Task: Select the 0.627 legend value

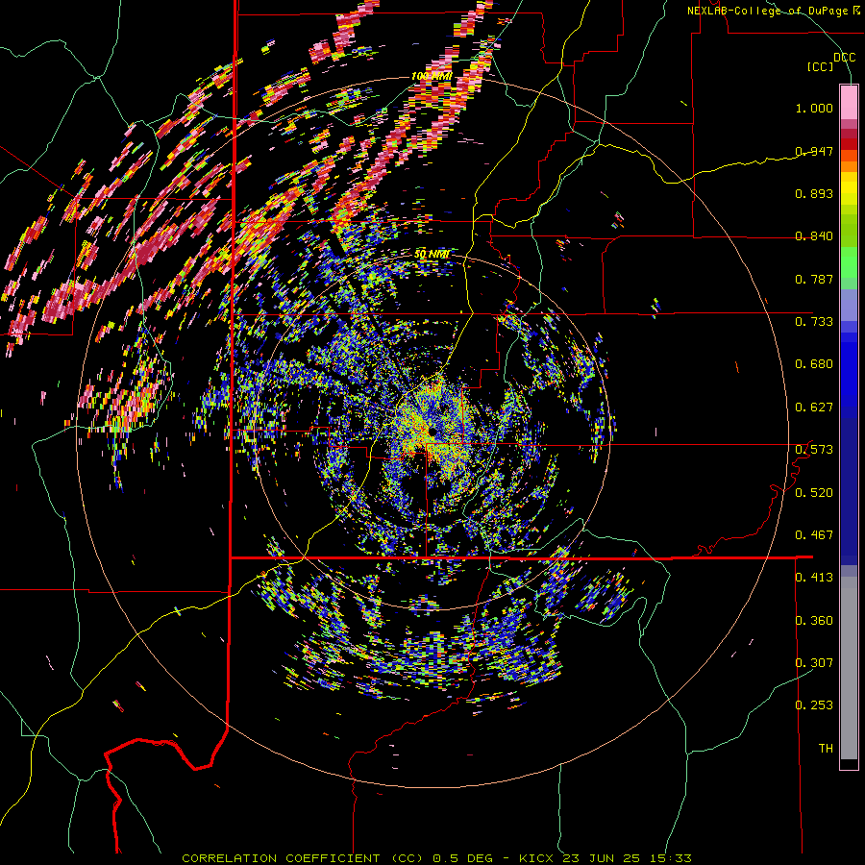Action: 814,408
